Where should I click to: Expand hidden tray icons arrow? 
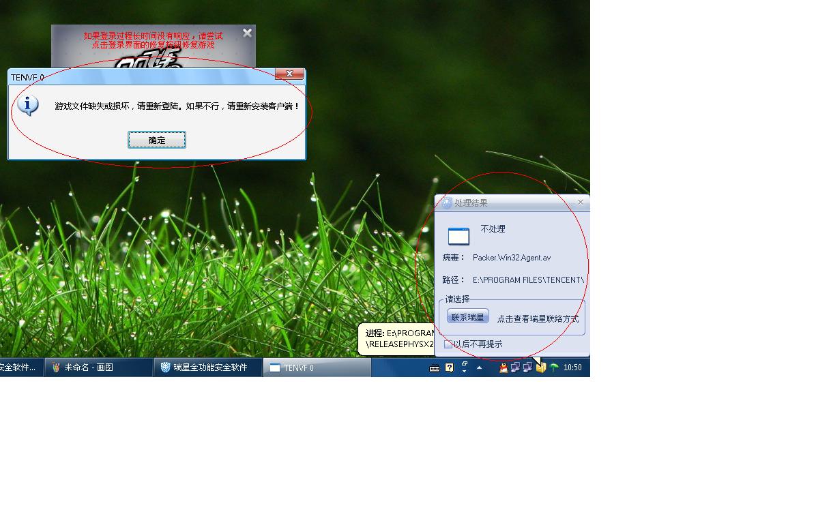(x=479, y=367)
